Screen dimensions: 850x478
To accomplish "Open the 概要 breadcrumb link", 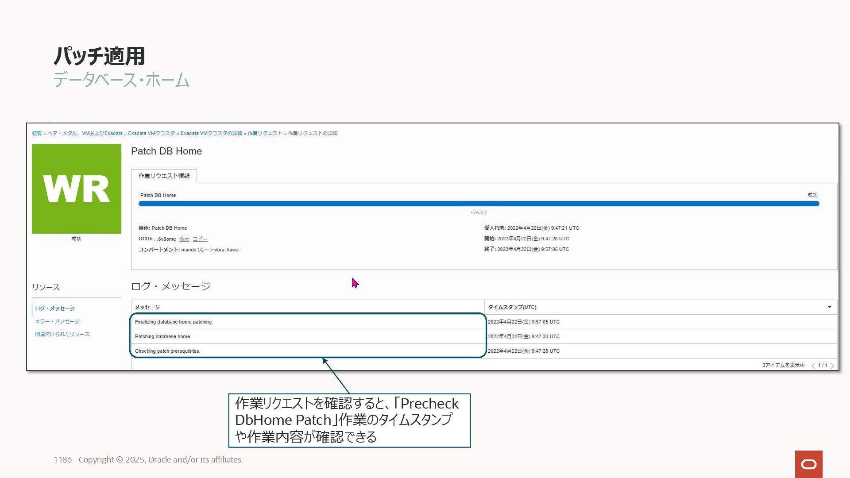I will point(37,133).
